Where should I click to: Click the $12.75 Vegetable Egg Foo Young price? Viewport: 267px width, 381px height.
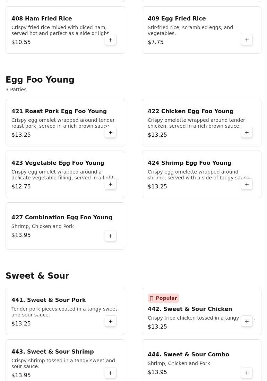(21, 187)
